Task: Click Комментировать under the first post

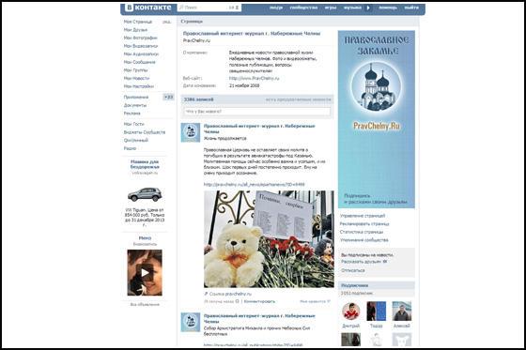Action: coord(259,301)
